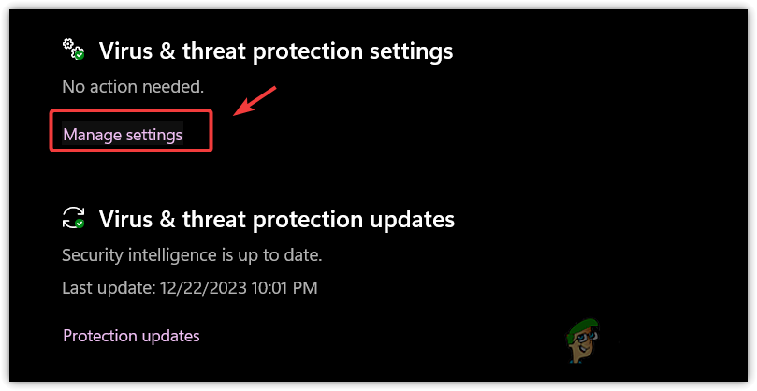Select the Virus & threat protection updates heading
This screenshot has width=757, height=391.
pos(277,219)
